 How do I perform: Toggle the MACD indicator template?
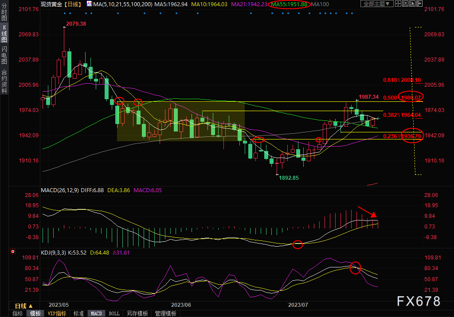96,313
